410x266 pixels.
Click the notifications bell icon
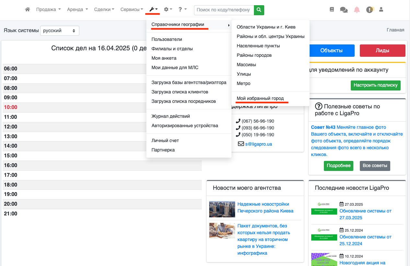click(x=357, y=10)
